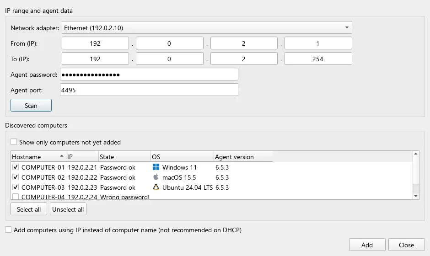Click the To IP third octet field

coord(244,59)
